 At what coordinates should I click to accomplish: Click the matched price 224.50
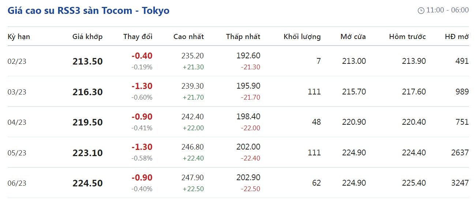coord(88,183)
